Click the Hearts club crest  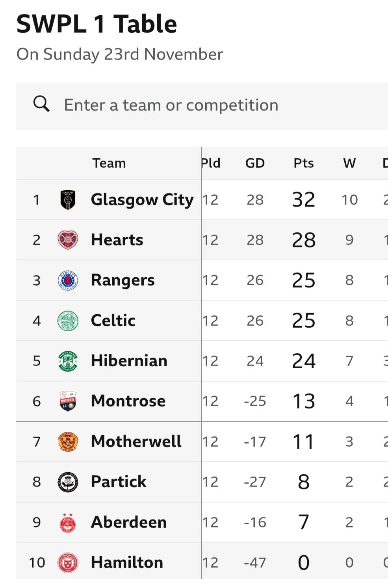coord(68,240)
